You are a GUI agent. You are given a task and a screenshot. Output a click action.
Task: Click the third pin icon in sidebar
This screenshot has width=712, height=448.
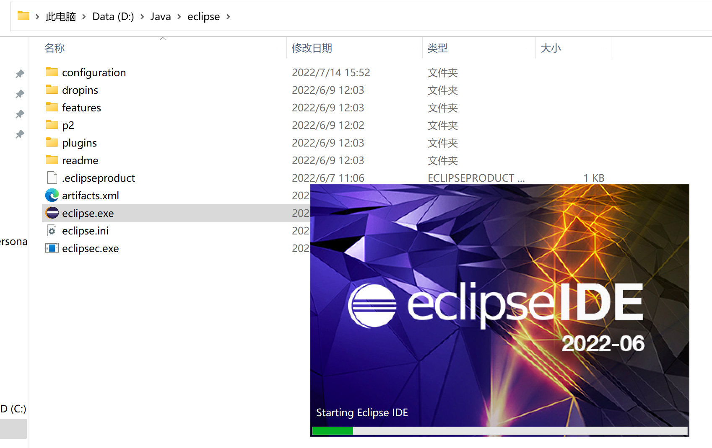coord(20,114)
